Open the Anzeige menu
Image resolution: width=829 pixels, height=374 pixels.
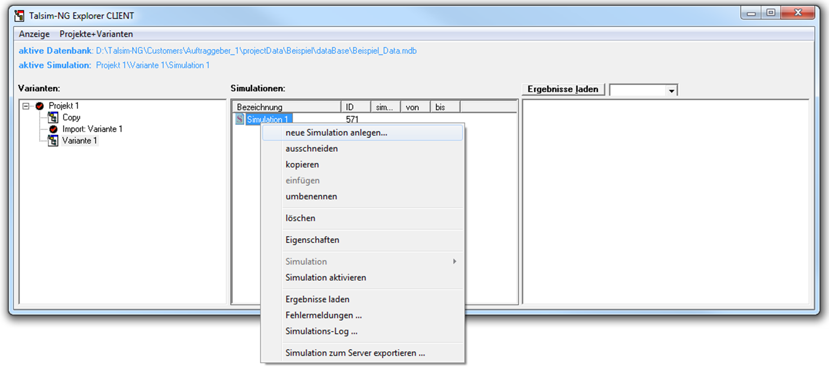(34, 34)
